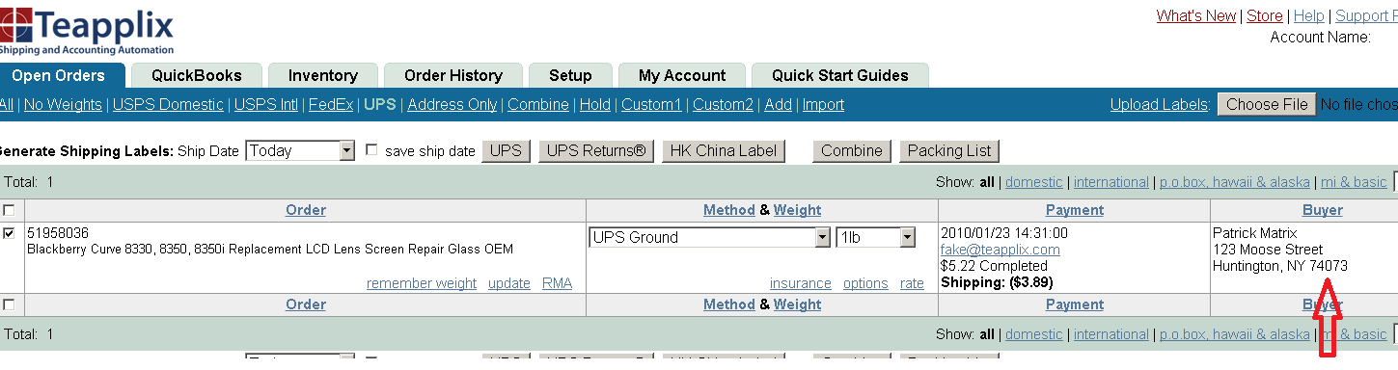Click the UPS Returns® button
Screen dimensions: 1398x370
[596, 150]
